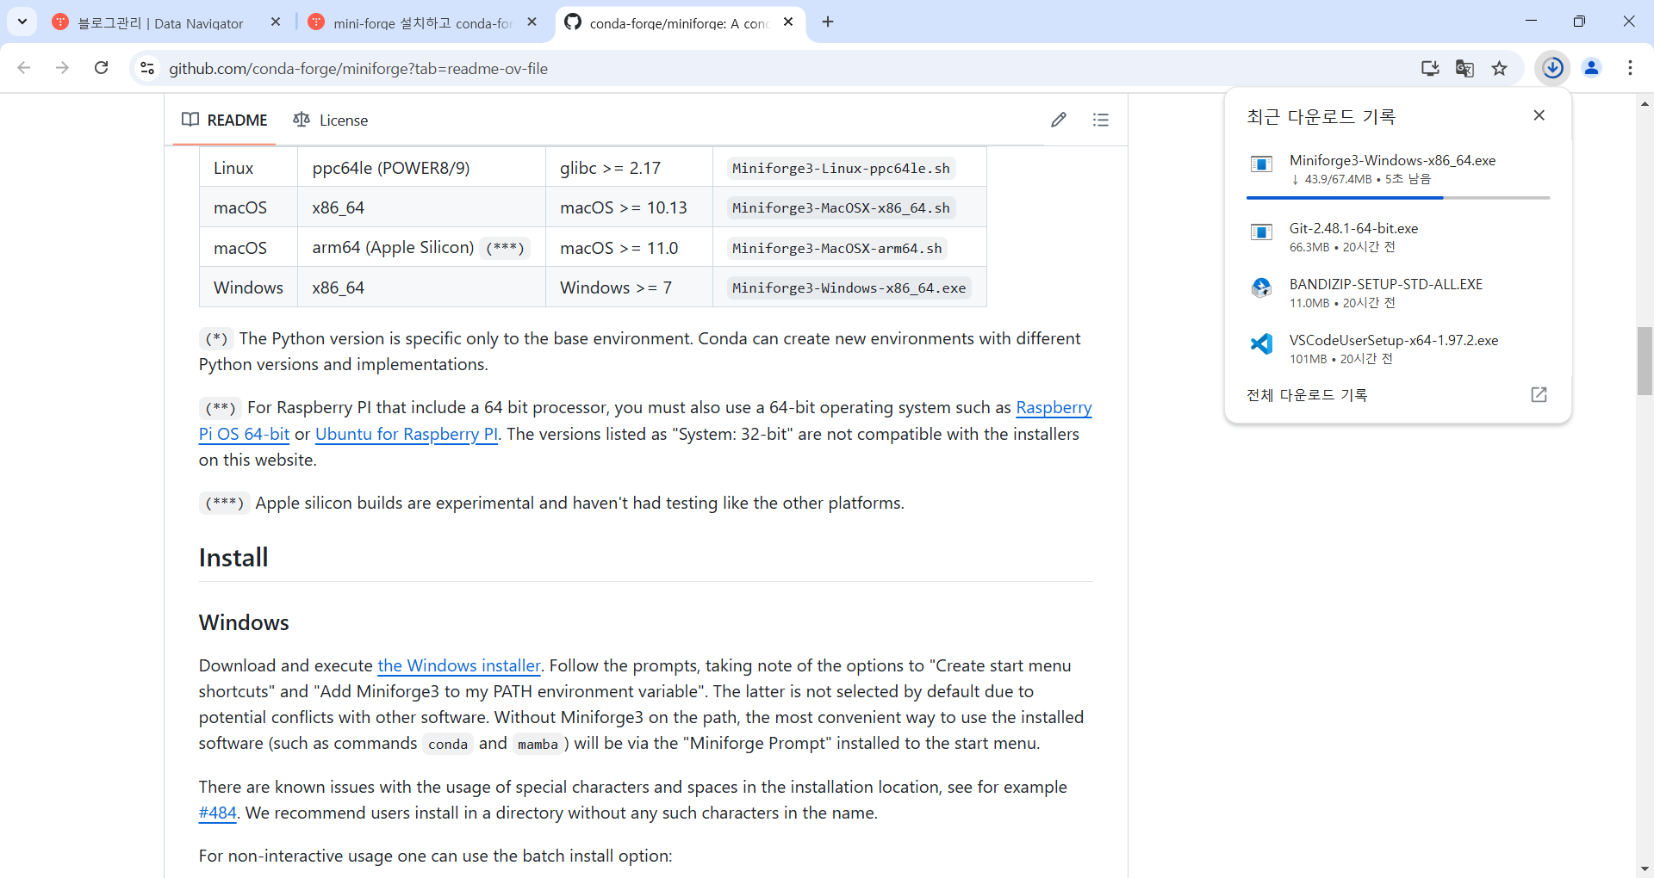This screenshot has width=1654, height=878.
Task: Click Miniforge3-Windows-x86_64.exe table filename
Action: point(849,288)
